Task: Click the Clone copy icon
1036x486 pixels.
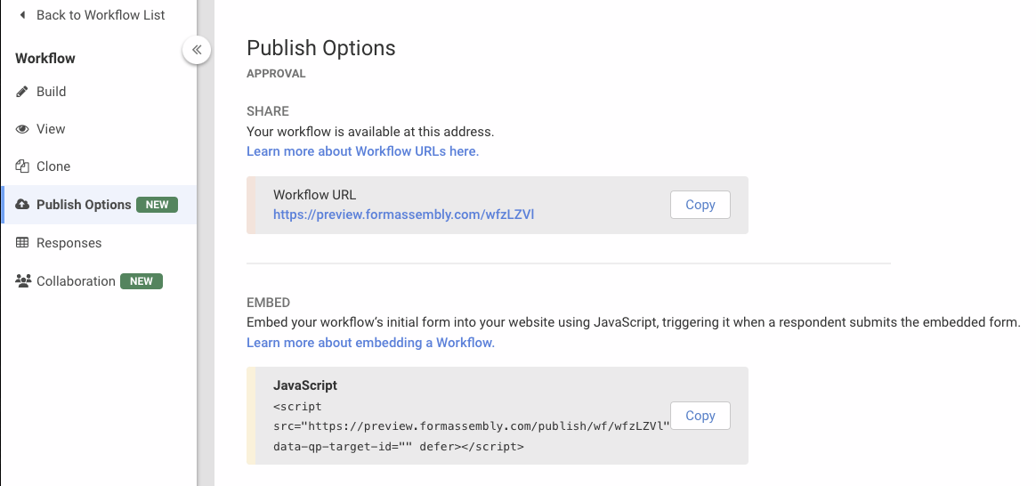Action: [x=23, y=166]
